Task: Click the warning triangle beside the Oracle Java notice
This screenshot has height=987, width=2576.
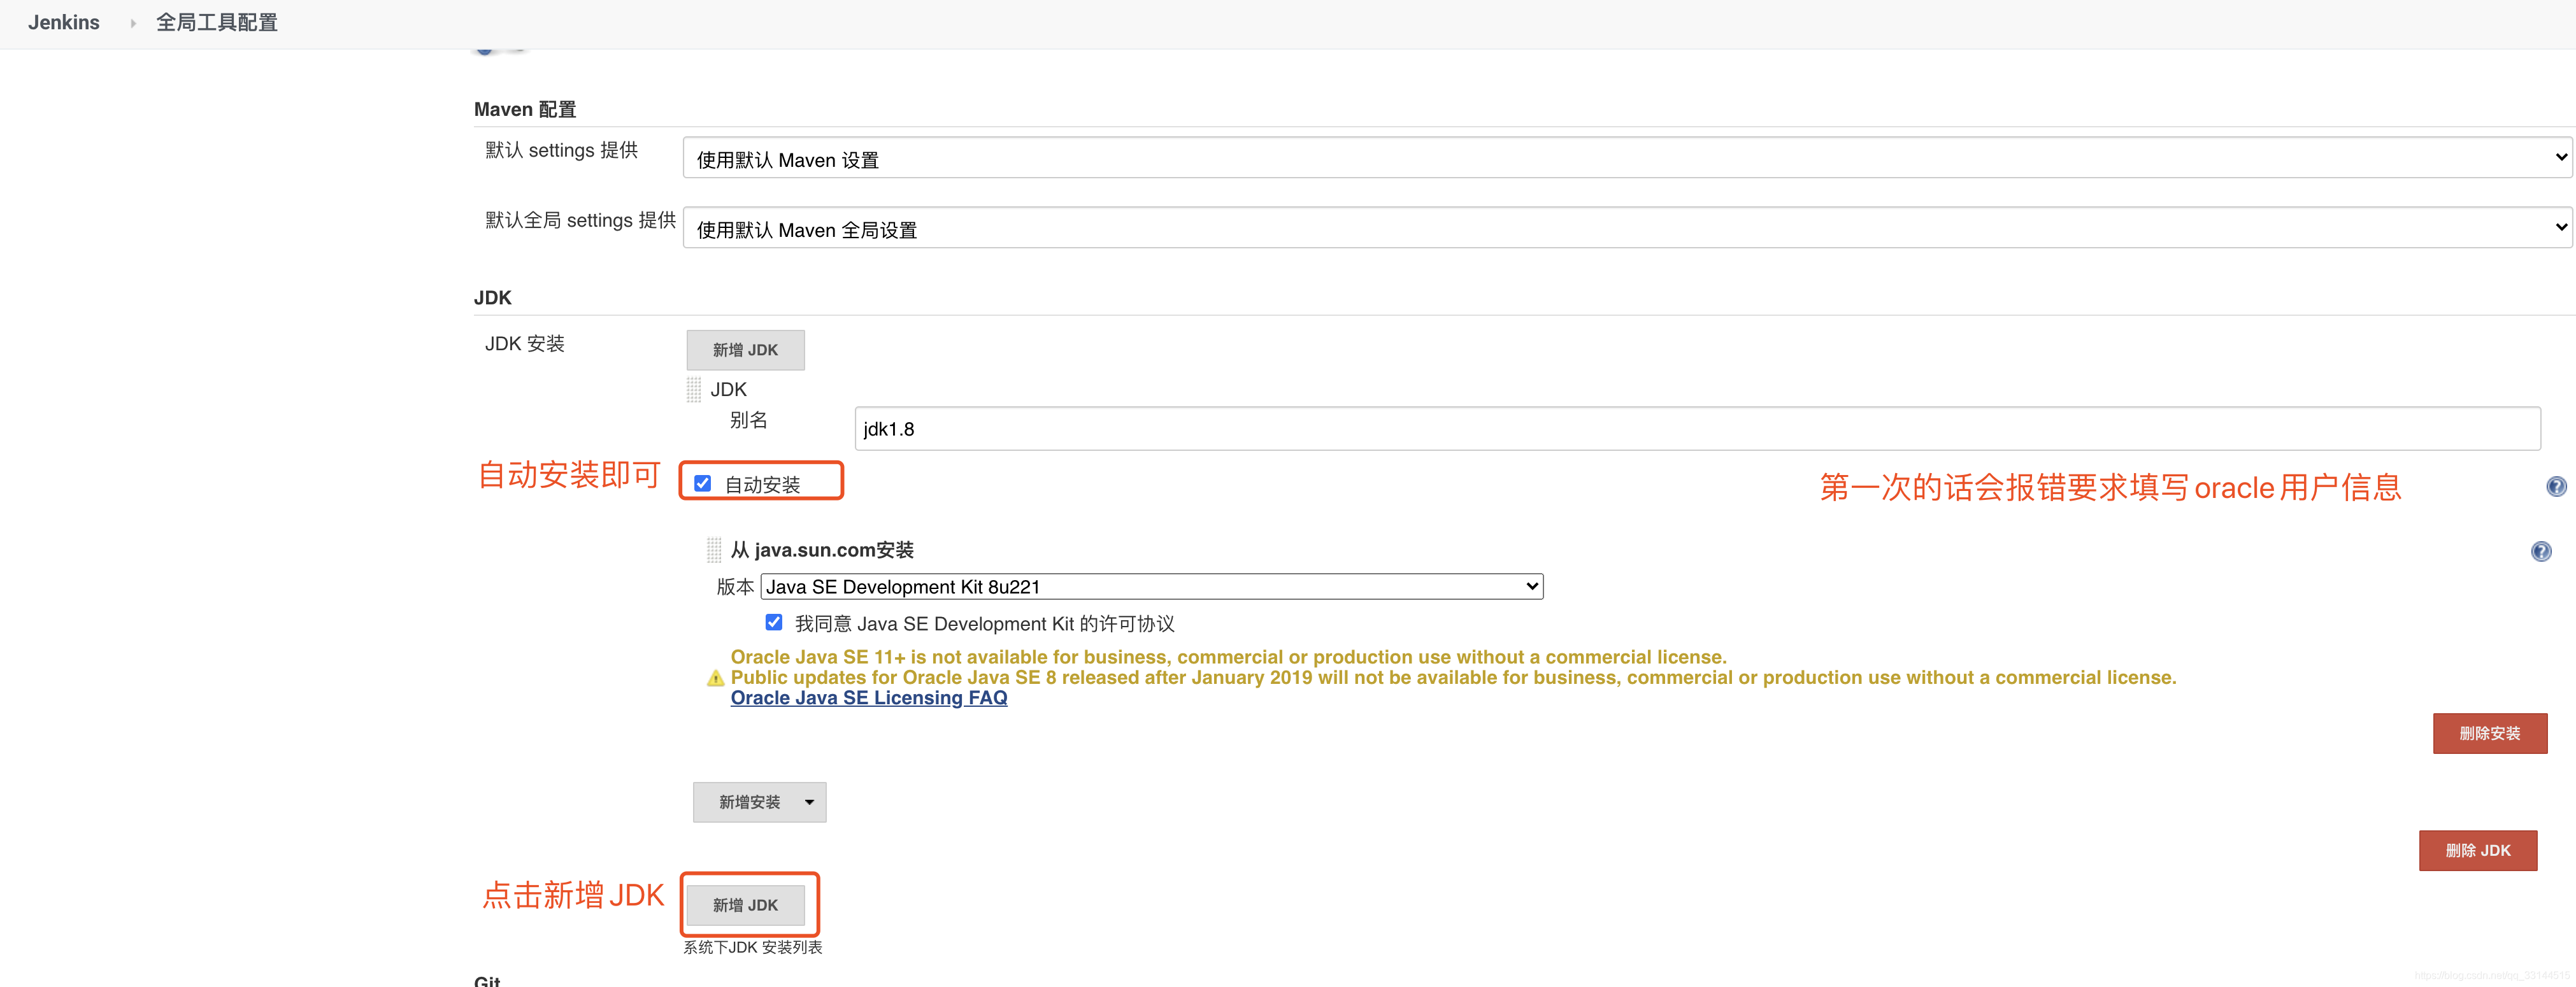Action: 715,678
